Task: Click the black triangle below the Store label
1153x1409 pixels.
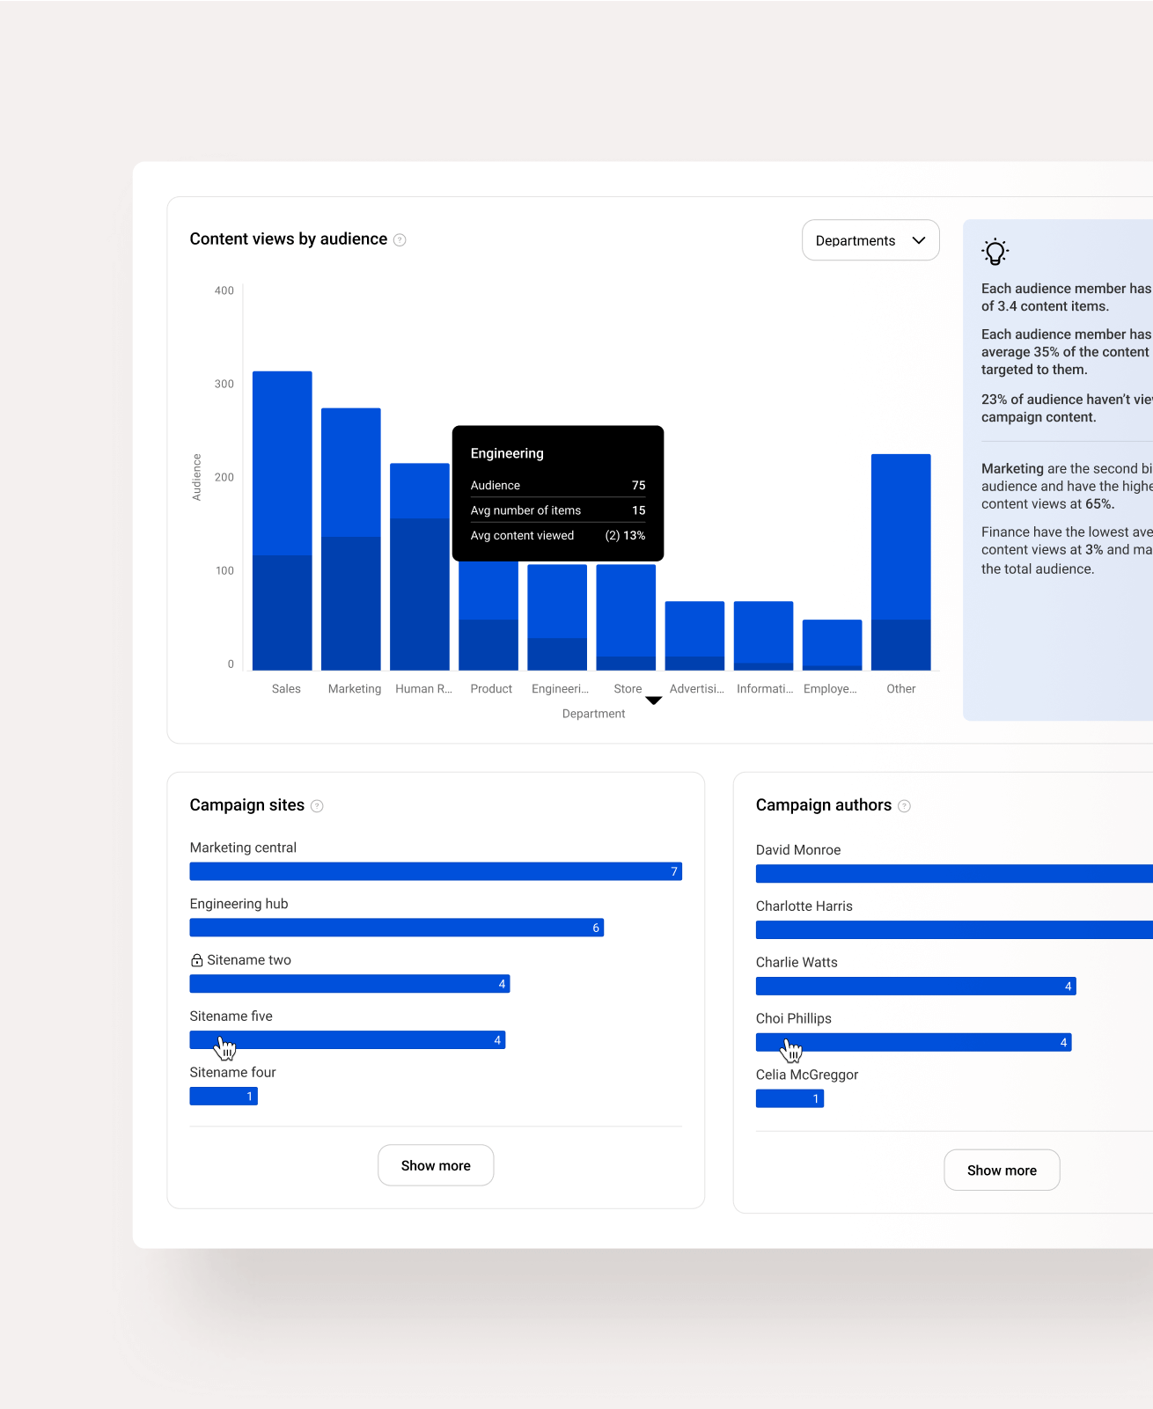Action: coord(653,701)
